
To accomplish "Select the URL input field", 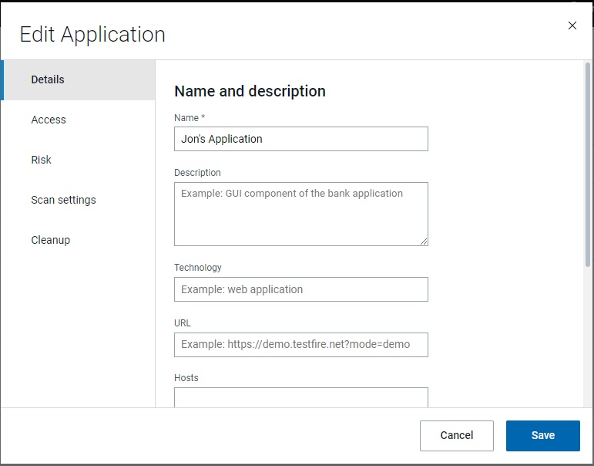I will (300, 344).
